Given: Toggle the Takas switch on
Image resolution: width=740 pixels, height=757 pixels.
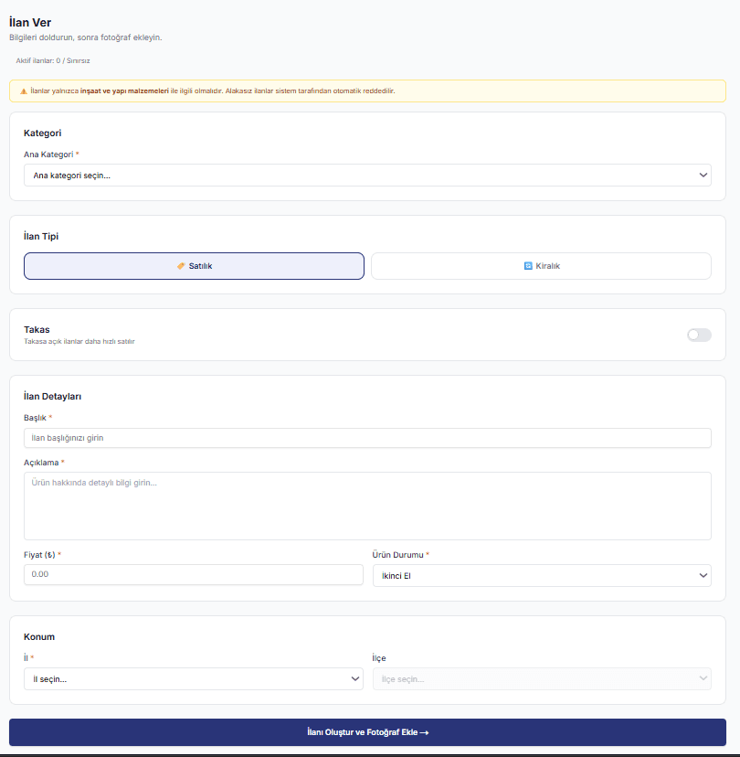Looking at the screenshot, I should coord(699,335).
